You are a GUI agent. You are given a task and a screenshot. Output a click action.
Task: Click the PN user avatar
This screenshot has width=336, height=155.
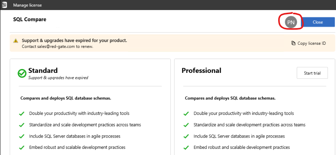[x=291, y=22]
